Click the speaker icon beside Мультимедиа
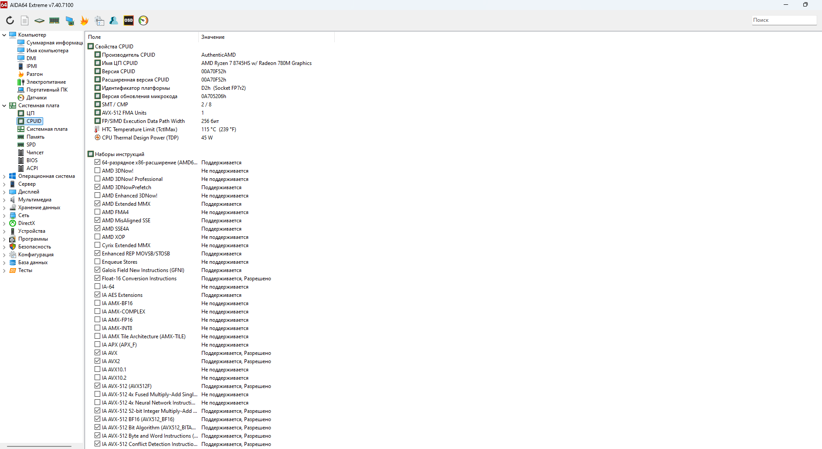The height and width of the screenshot is (449, 822). click(x=13, y=200)
